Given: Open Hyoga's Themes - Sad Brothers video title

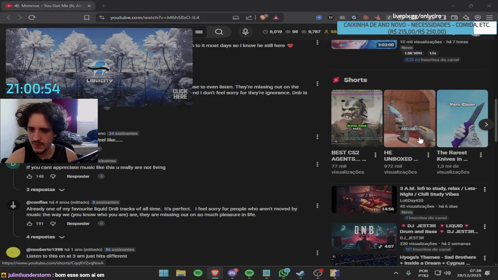Looking at the screenshot, I should pyautogui.click(x=438, y=260).
